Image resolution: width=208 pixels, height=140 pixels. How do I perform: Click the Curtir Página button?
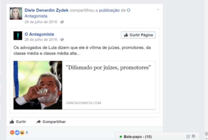click(138, 35)
